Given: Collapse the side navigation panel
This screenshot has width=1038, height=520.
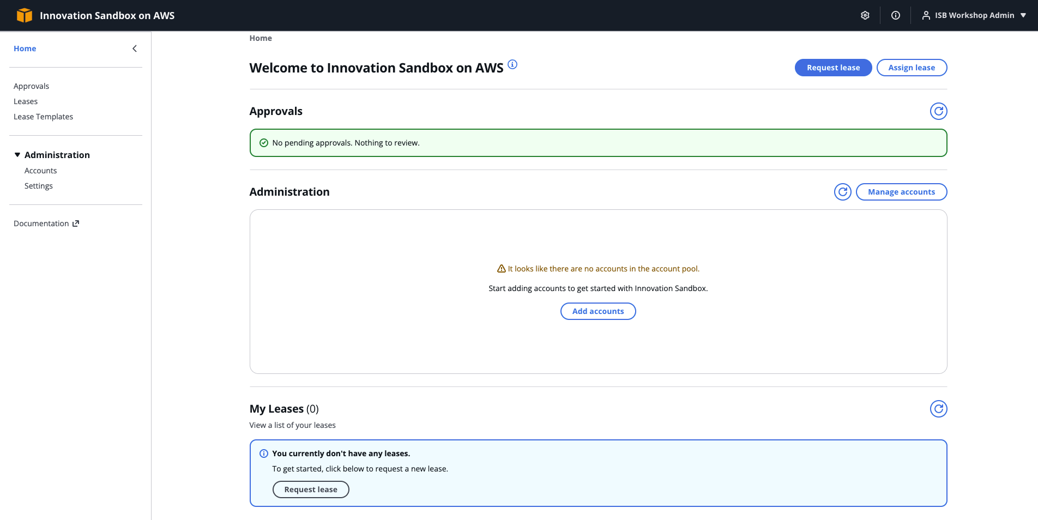Looking at the screenshot, I should pos(135,49).
